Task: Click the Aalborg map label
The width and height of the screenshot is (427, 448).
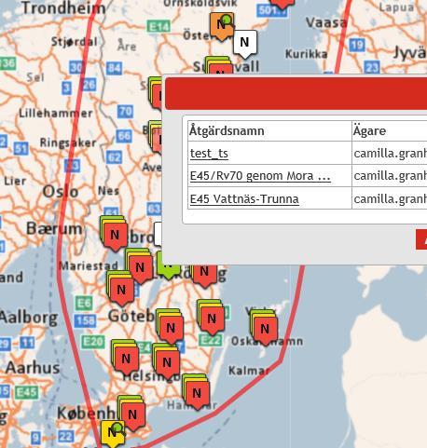Action: [x=29, y=318]
